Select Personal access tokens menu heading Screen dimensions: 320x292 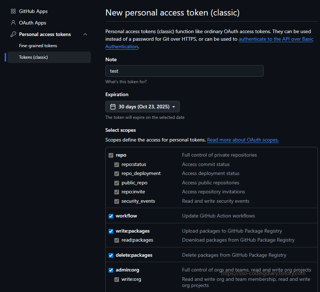[x=45, y=34]
